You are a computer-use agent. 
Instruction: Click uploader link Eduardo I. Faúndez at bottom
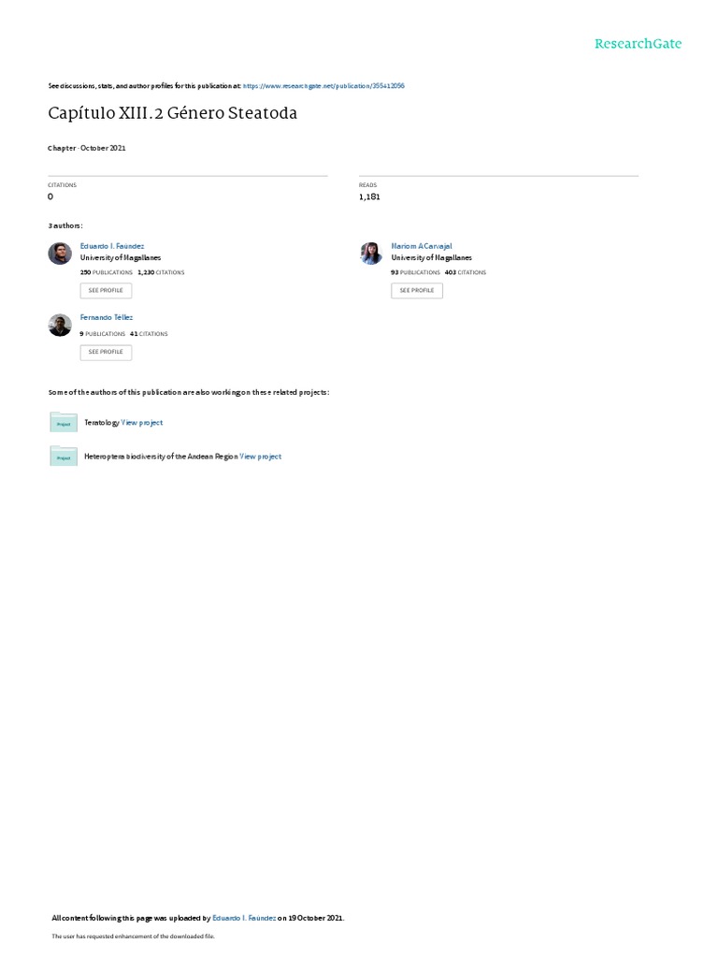(244, 919)
